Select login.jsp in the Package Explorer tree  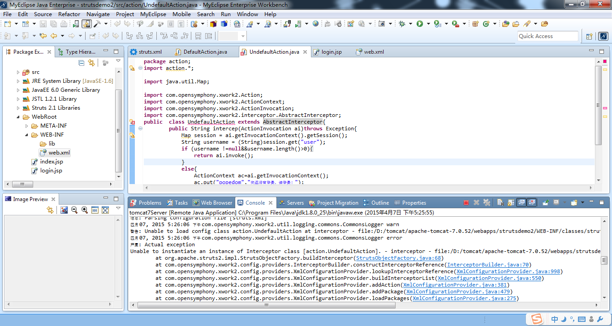(x=47, y=171)
